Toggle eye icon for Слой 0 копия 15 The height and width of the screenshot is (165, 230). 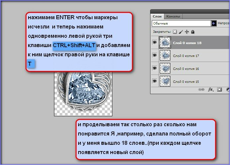(x=154, y=81)
